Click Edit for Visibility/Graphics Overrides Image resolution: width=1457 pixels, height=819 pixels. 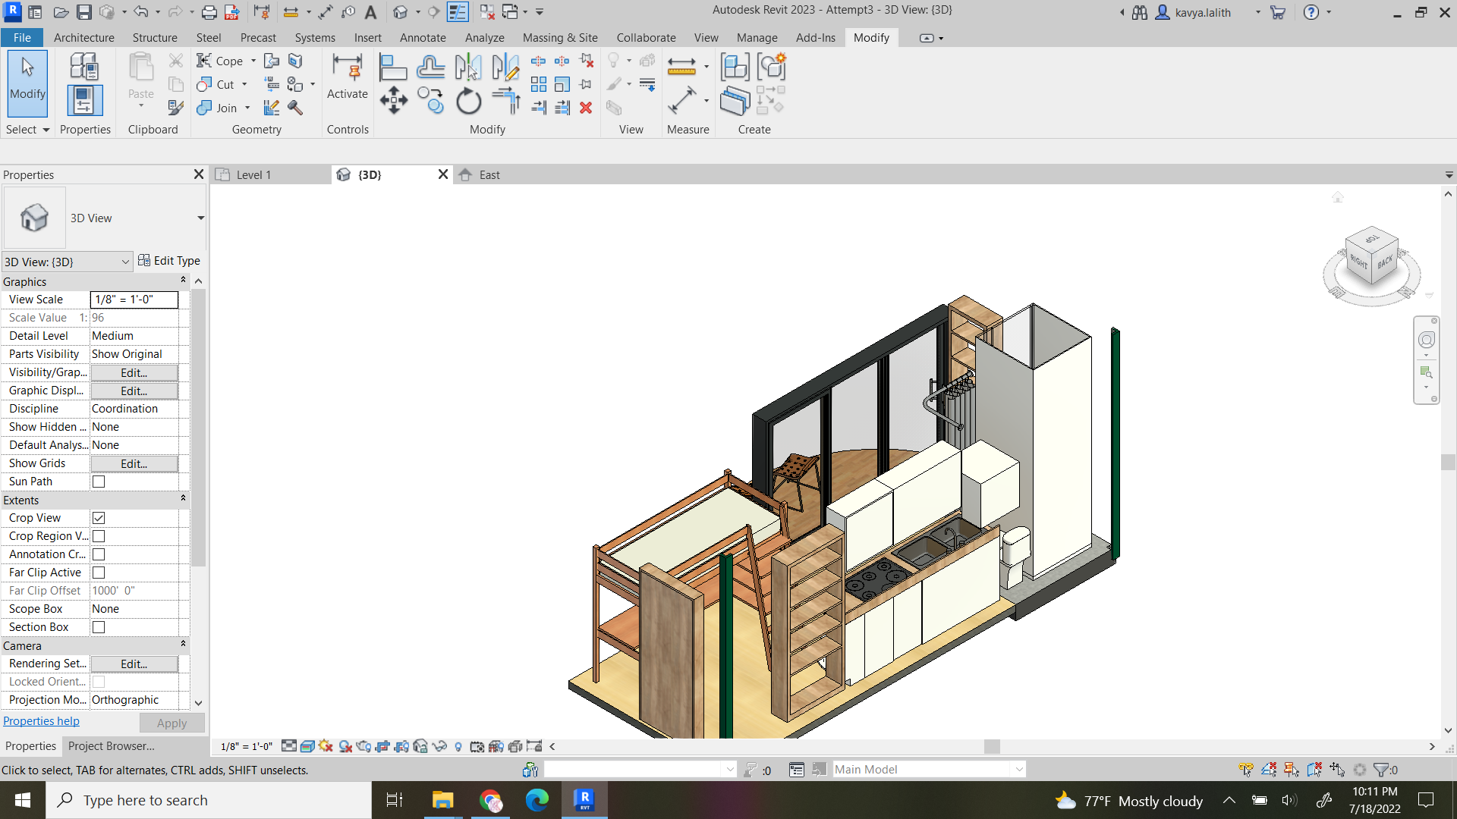click(x=133, y=372)
